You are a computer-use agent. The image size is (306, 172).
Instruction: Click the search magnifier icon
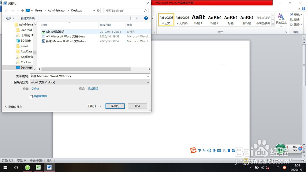click(x=145, y=10)
